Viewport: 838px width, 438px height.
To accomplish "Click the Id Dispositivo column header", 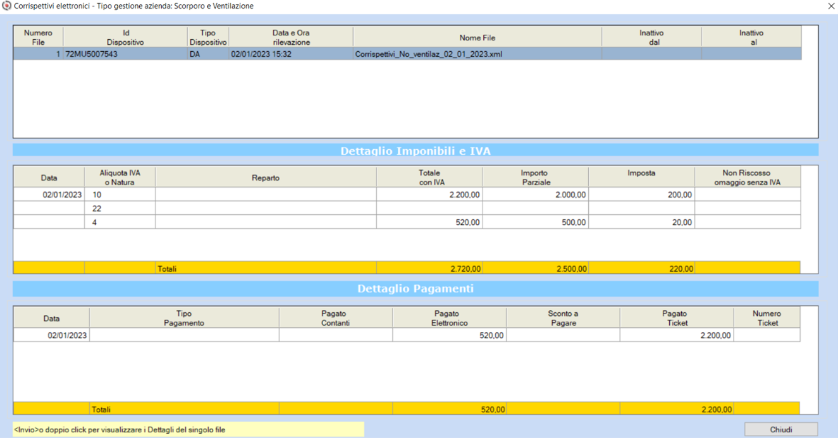I will (126, 37).
